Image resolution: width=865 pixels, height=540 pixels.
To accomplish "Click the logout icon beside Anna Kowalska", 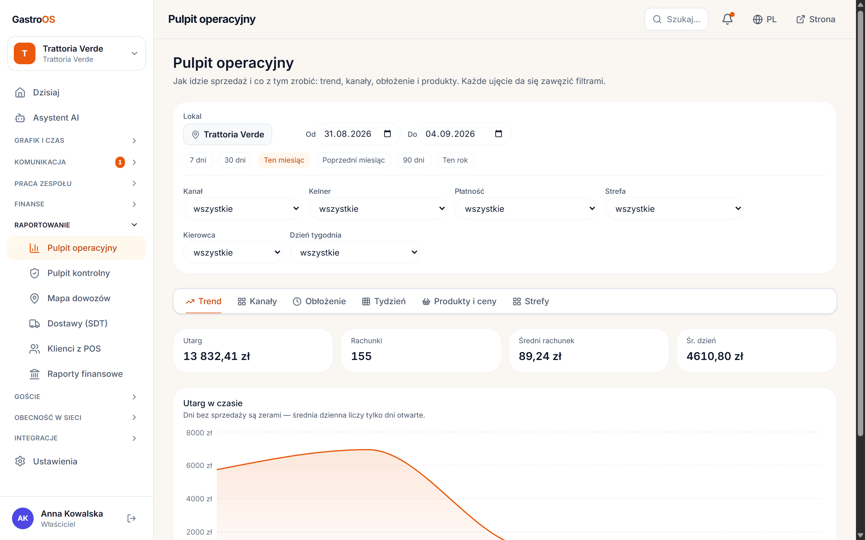I will (132, 518).
